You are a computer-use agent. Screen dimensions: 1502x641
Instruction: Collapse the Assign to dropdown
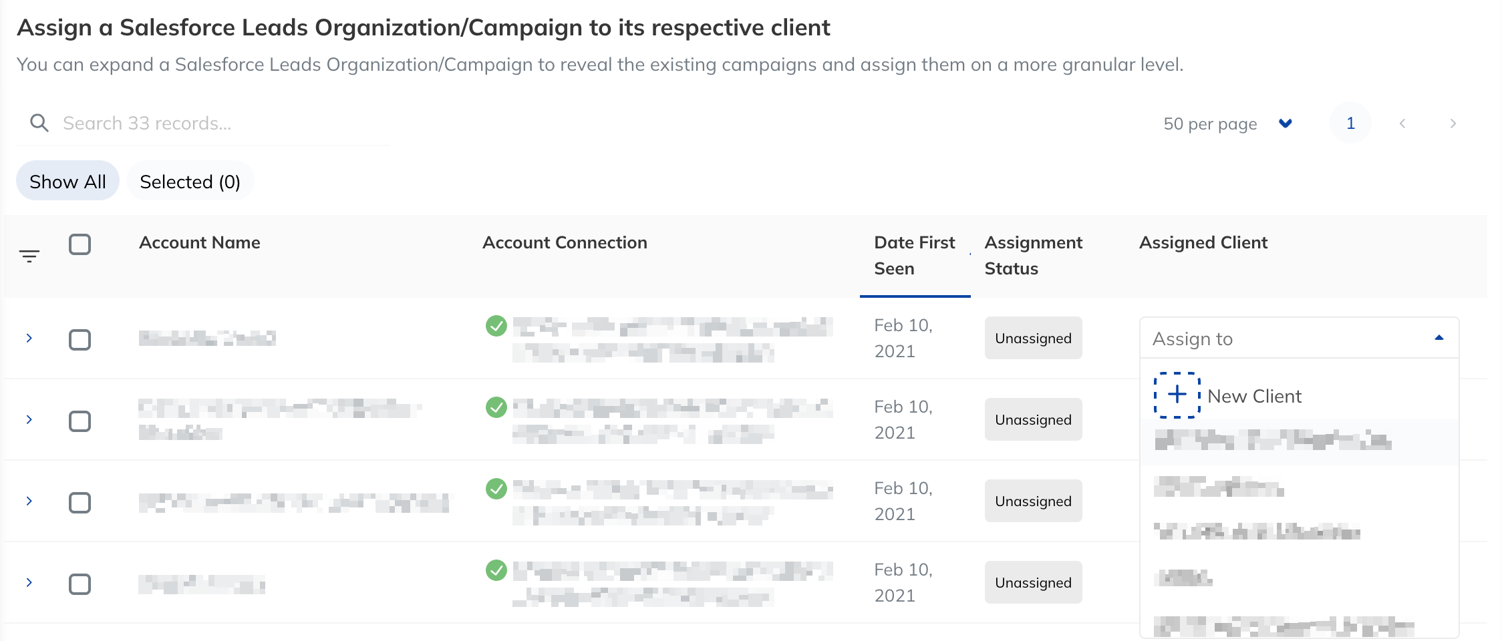pos(1299,338)
